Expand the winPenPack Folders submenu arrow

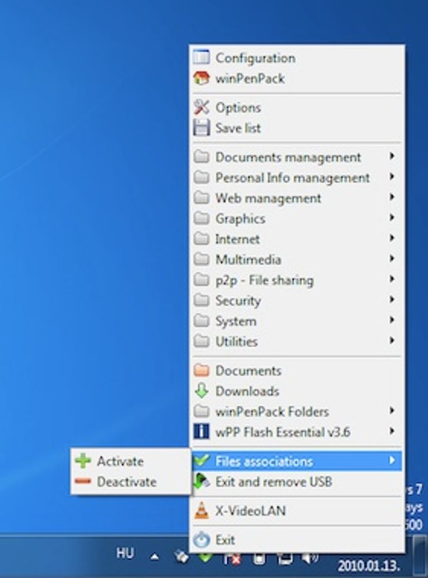tap(392, 411)
